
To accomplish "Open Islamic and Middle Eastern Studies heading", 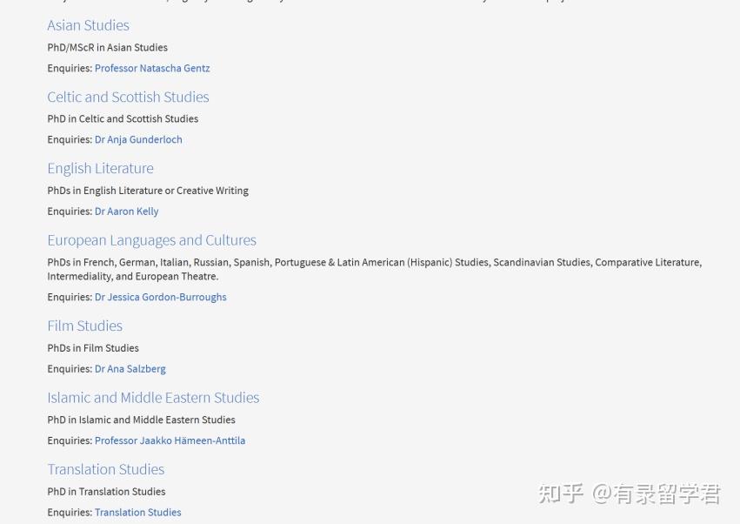I will pos(153,398).
